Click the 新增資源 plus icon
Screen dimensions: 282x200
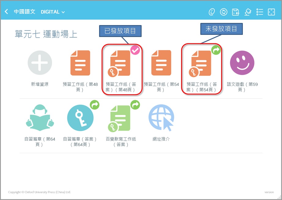pos(40,63)
